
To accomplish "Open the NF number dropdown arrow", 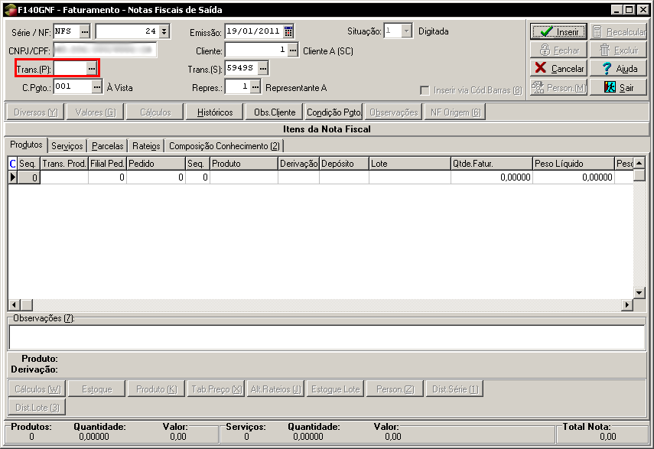I will click(164, 31).
